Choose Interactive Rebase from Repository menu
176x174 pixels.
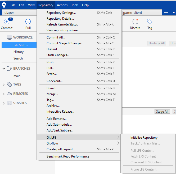[60, 112]
